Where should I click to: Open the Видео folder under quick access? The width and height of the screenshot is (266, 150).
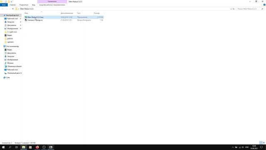coord(10,35)
